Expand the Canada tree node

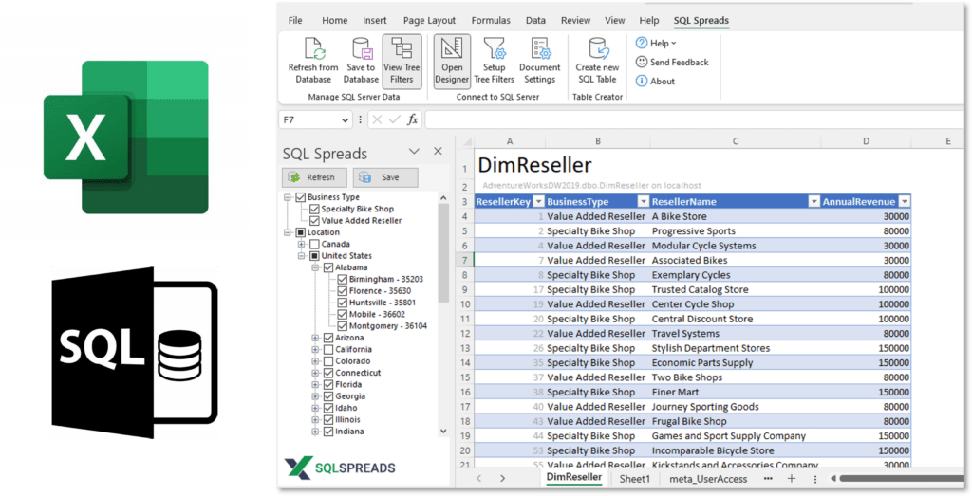(301, 245)
